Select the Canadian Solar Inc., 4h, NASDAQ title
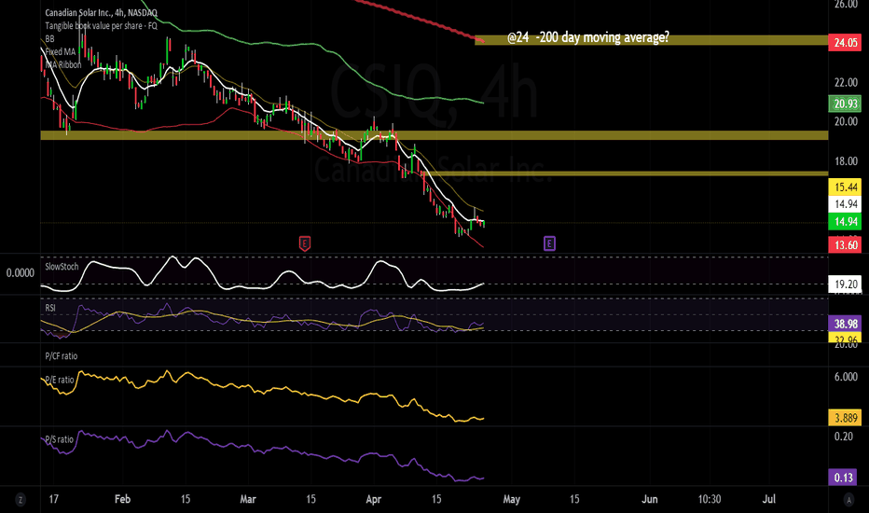 click(101, 13)
